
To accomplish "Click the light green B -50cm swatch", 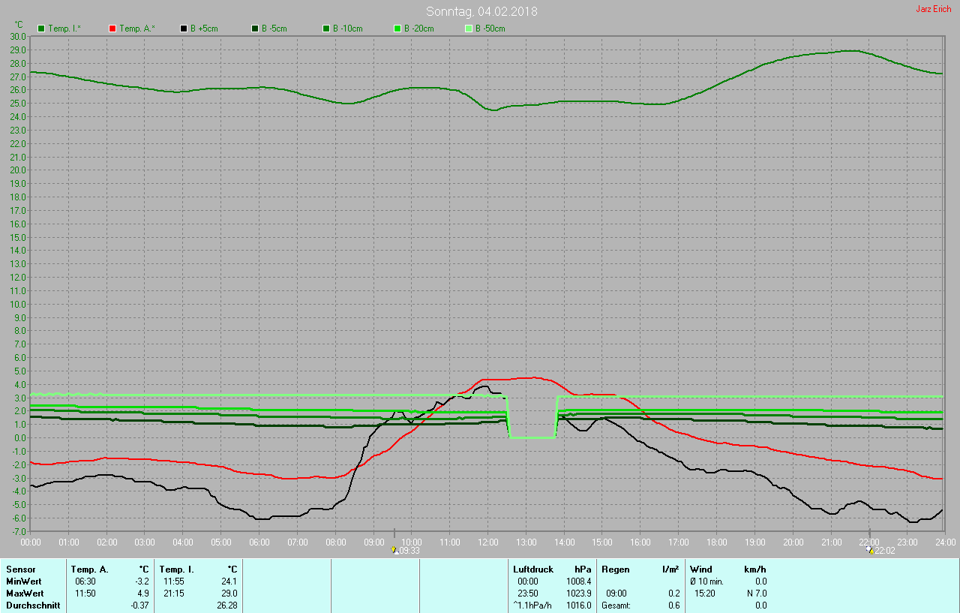I will click(x=469, y=29).
